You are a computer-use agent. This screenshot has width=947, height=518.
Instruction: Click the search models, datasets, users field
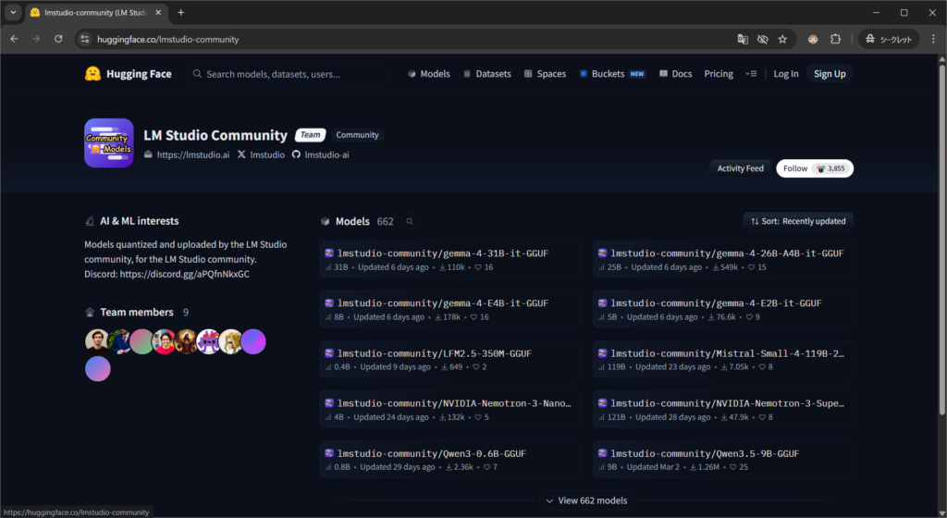pos(287,74)
